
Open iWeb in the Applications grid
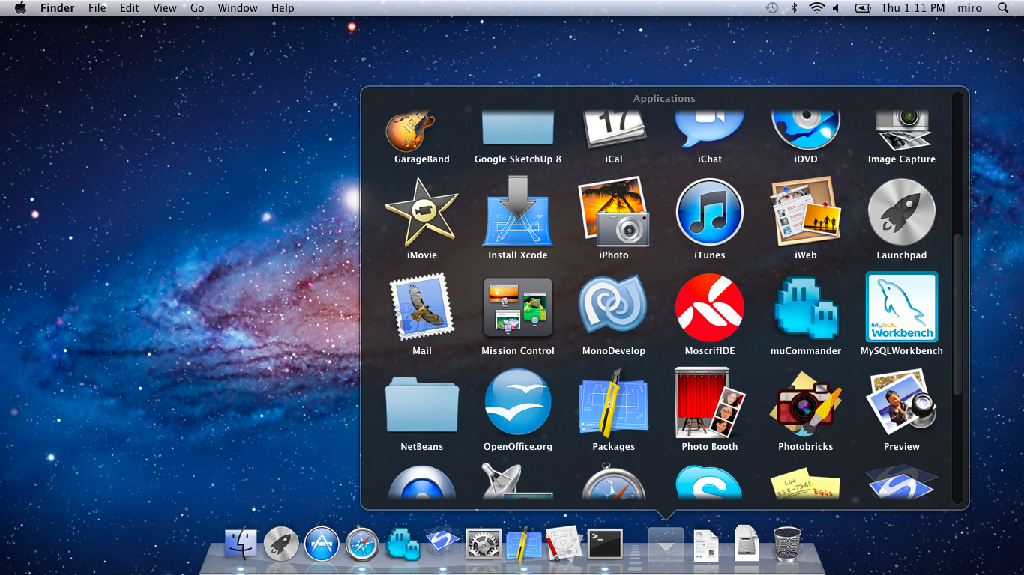click(x=806, y=211)
